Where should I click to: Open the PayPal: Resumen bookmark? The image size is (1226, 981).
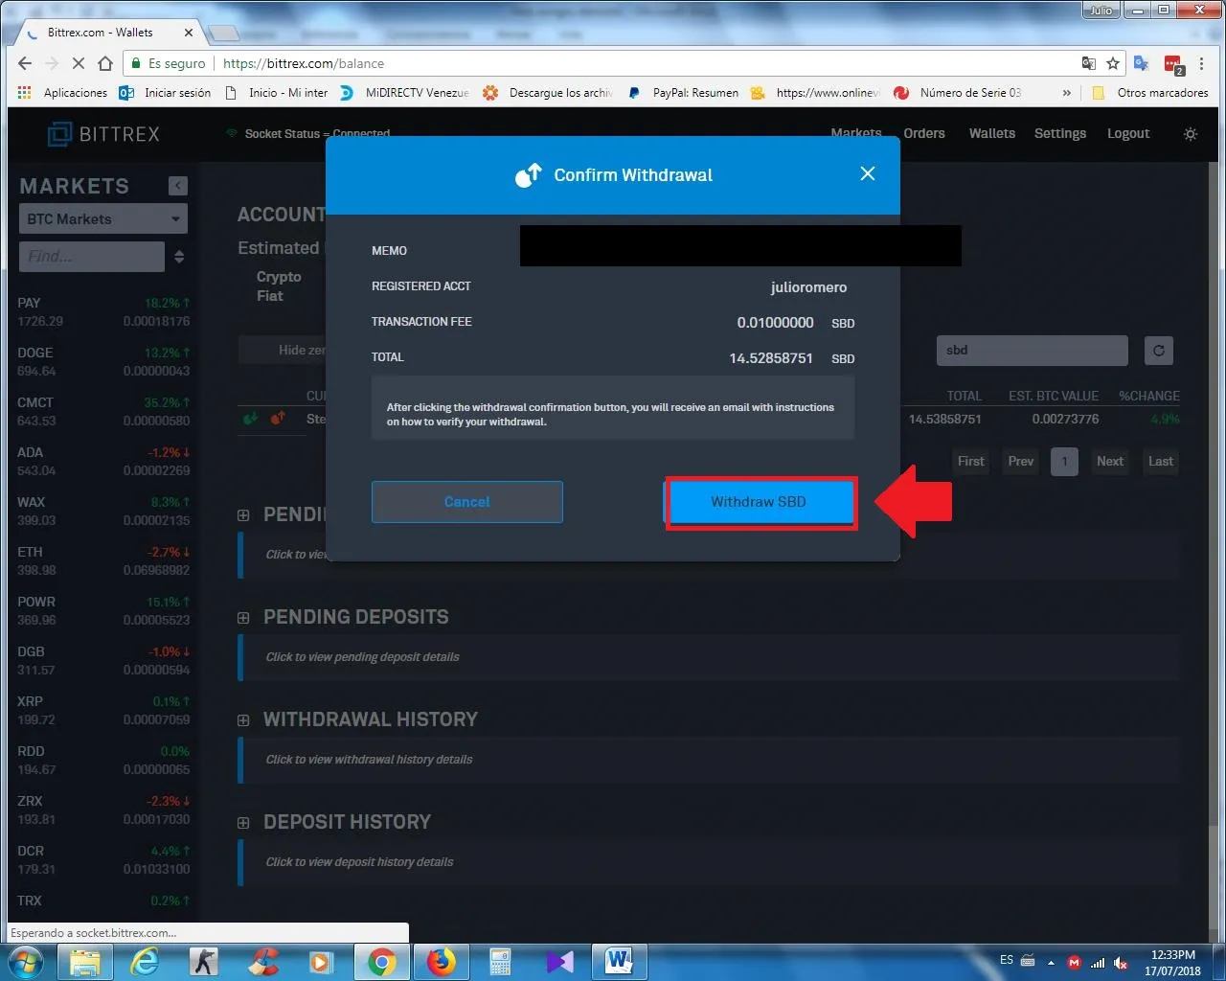point(684,93)
